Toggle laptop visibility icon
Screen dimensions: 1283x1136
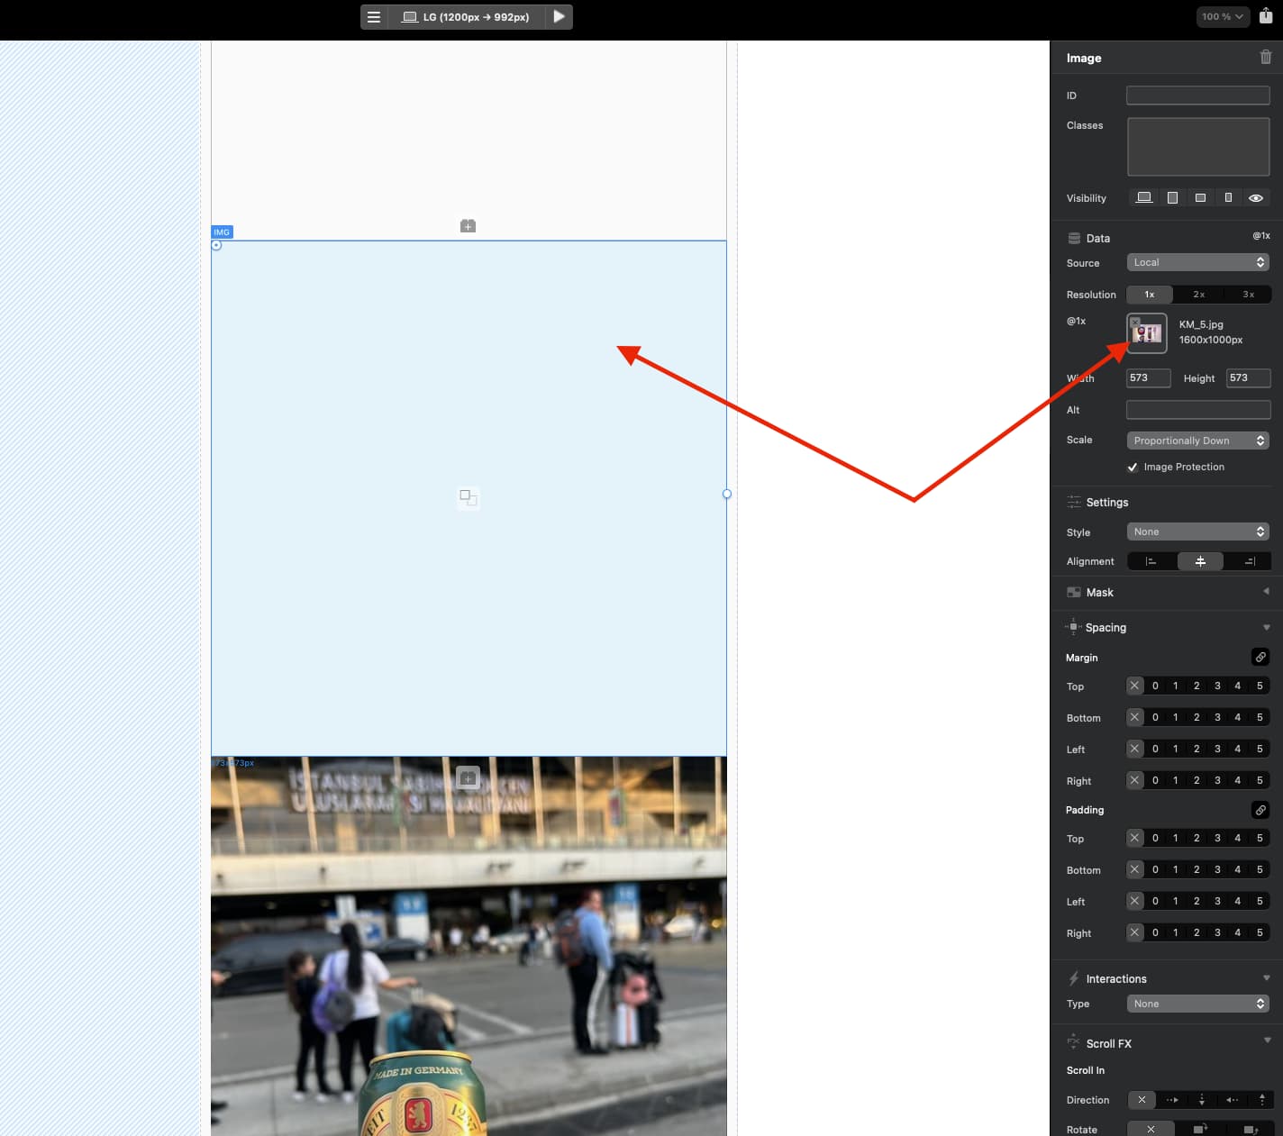coord(1143,198)
